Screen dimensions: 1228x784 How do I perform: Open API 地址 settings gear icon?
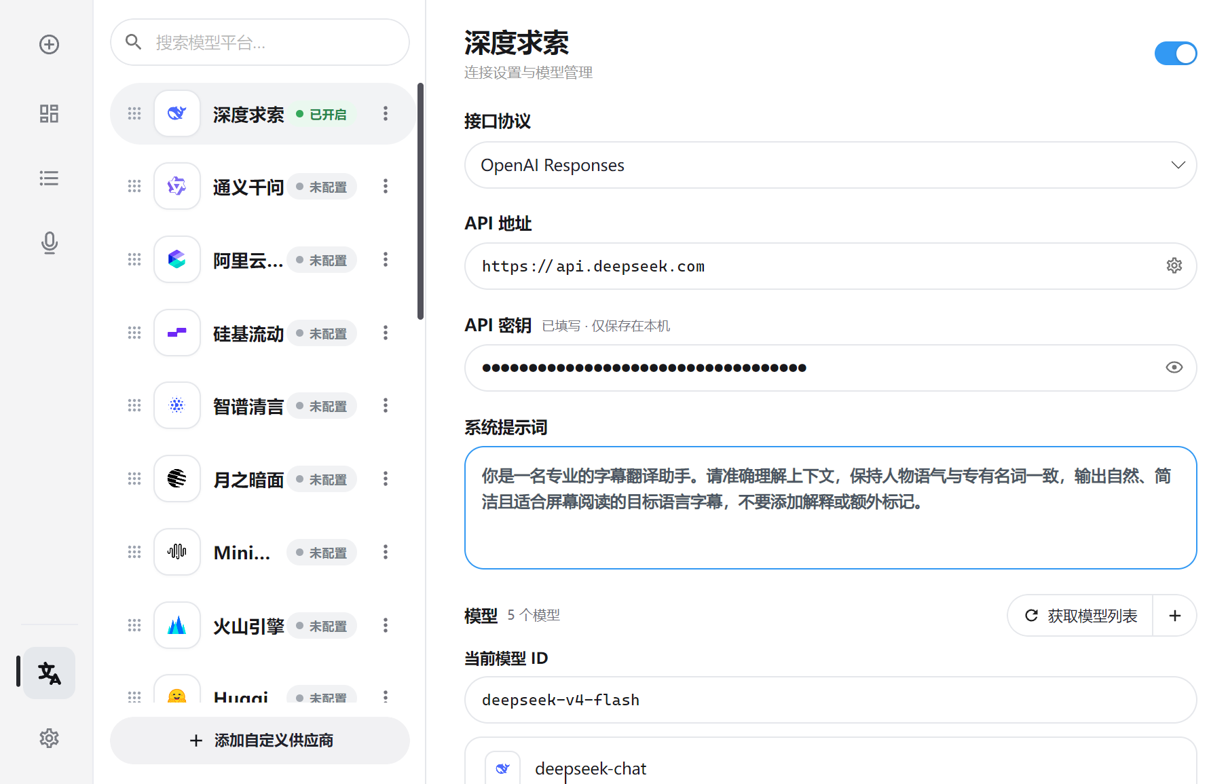1174,265
